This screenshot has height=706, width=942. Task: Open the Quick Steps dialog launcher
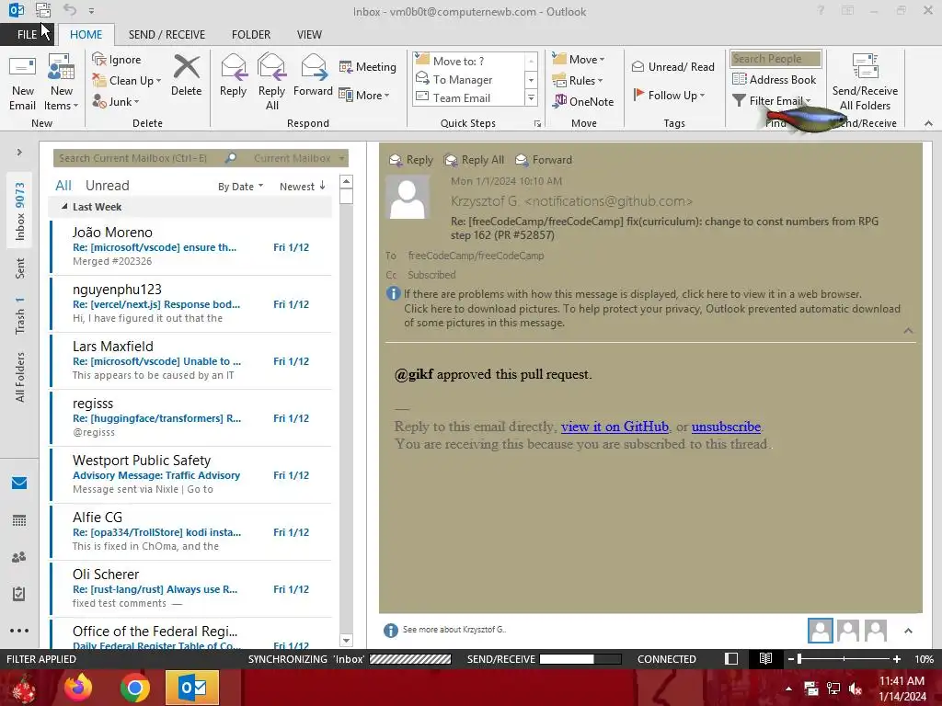pos(537,124)
